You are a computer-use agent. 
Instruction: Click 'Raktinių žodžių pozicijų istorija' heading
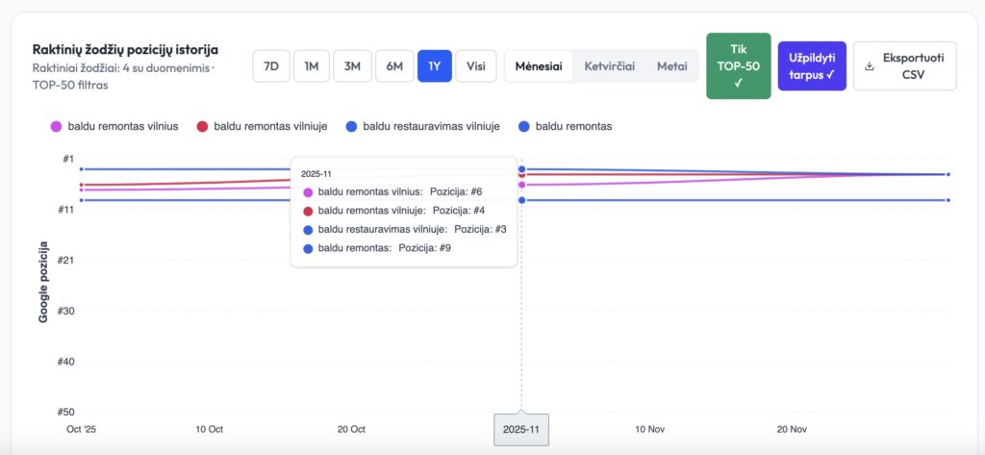coord(126,50)
